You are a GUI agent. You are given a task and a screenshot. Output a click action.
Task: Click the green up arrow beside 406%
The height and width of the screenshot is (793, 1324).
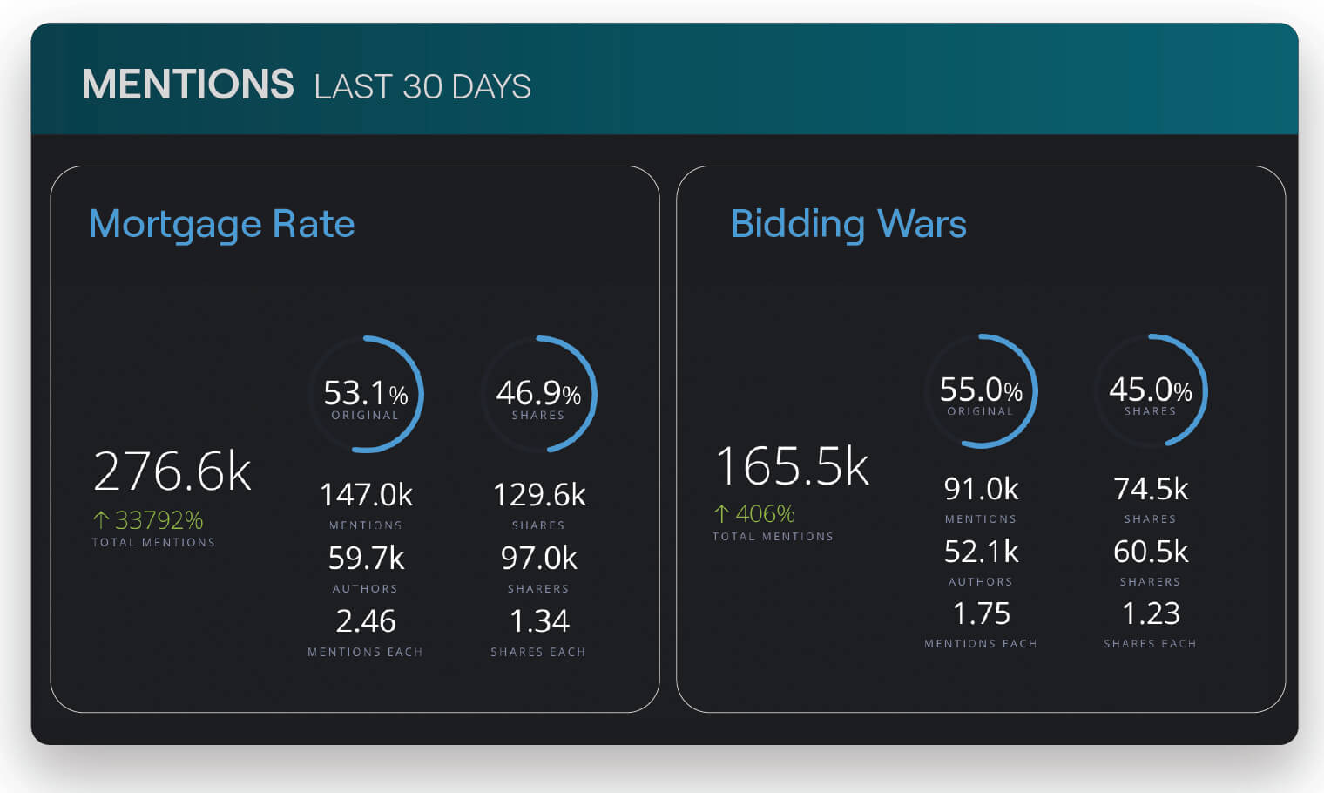(x=721, y=513)
